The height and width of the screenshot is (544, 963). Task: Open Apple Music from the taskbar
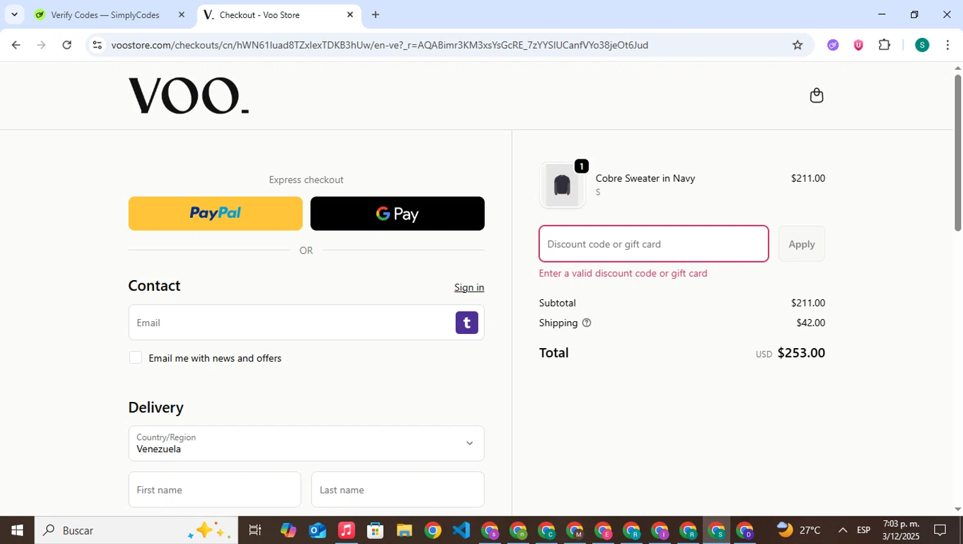tap(346, 531)
